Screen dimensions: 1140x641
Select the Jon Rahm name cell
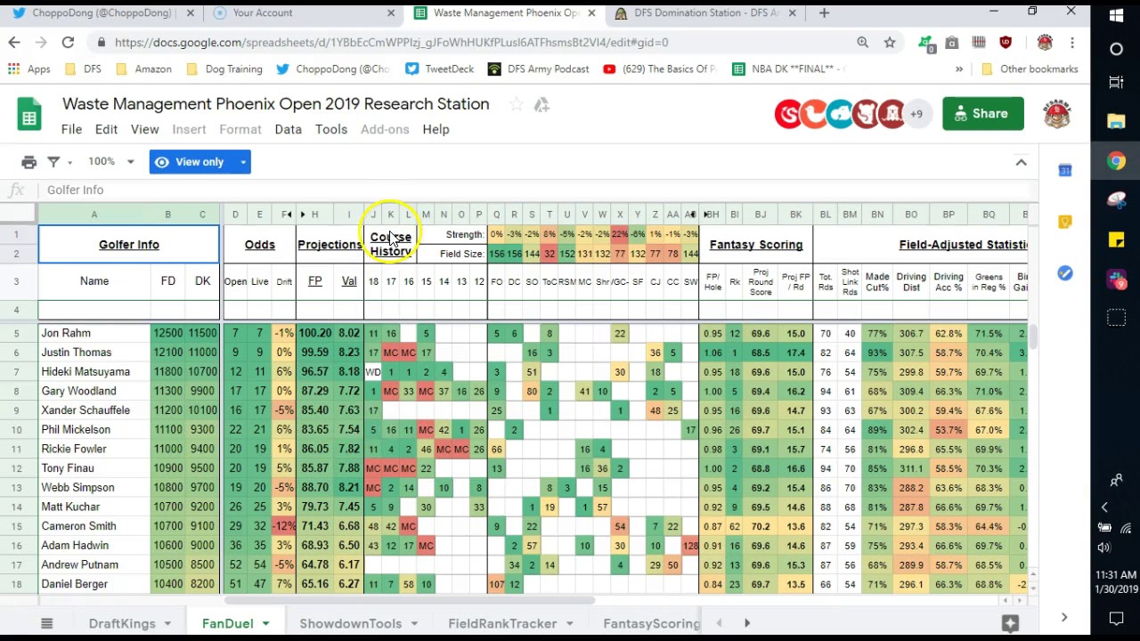(x=94, y=333)
